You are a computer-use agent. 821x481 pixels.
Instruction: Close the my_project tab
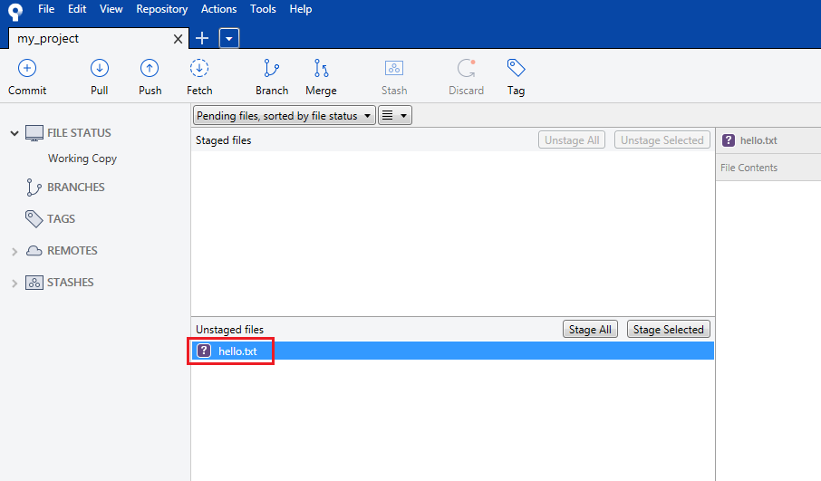pos(178,39)
